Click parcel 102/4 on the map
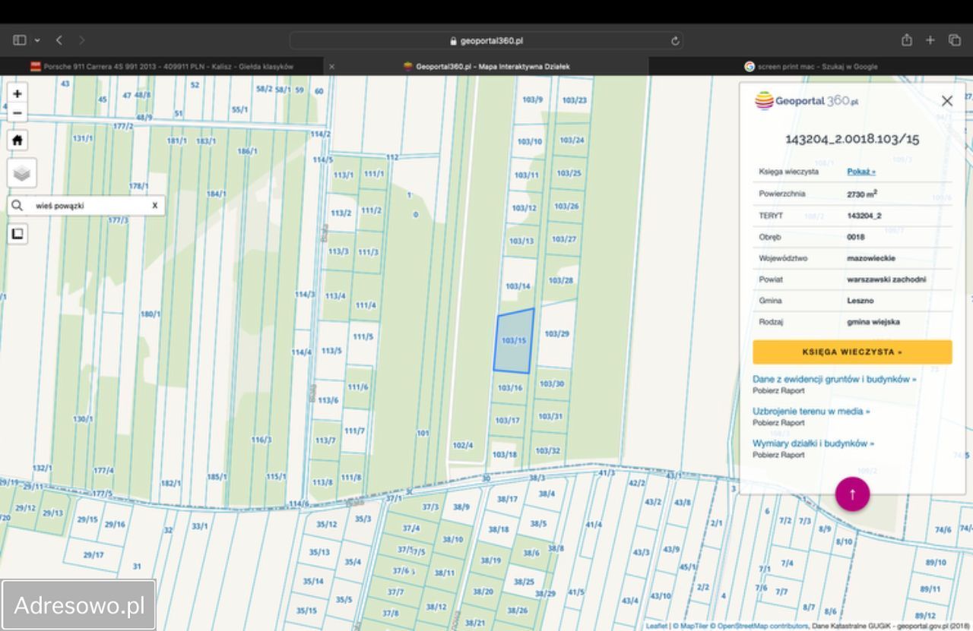This screenshot has height=631, width=973. (x=462, y=446)
